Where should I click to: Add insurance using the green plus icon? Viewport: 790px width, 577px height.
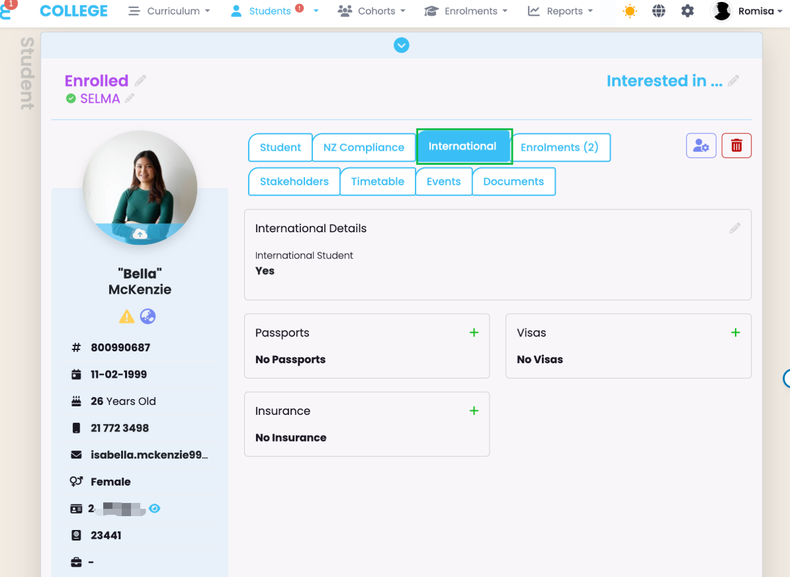(474, 411)
